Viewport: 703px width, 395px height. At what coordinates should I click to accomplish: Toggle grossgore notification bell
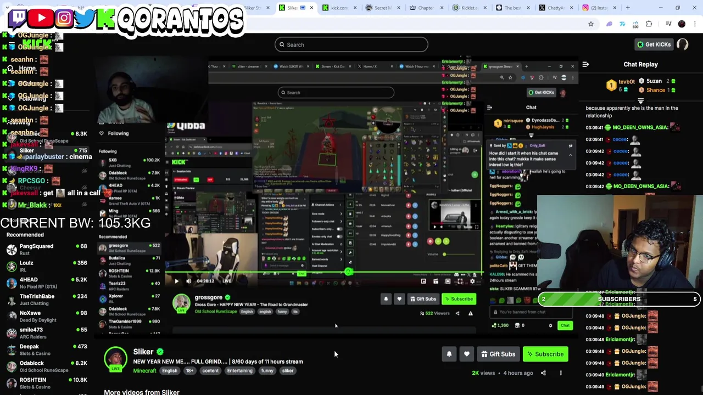tap(386, 299)
